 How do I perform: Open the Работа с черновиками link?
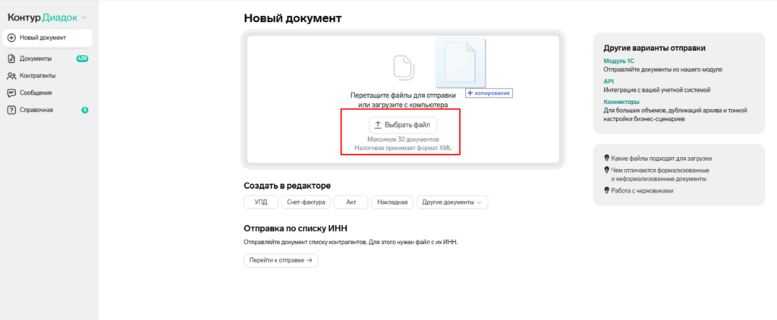[642, 190]
